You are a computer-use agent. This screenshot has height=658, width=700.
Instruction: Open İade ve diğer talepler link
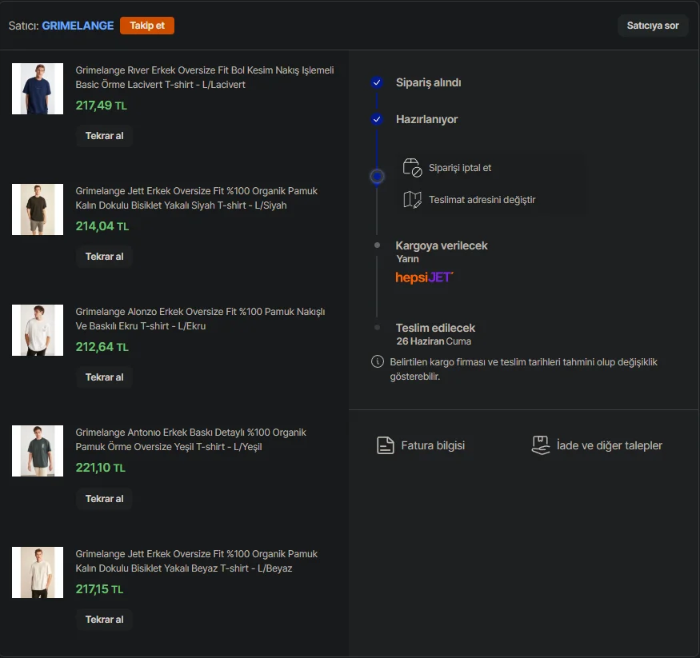tap(610, 445)
